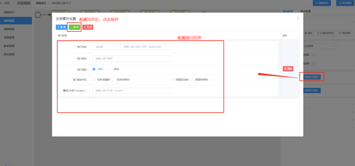Click the 授权 button in right panel

click(308, 33)
